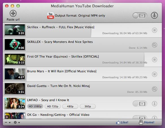Open the settings gear dropdown
The height and width of the screenshot is (128, 165).
[x=17, y=122]
